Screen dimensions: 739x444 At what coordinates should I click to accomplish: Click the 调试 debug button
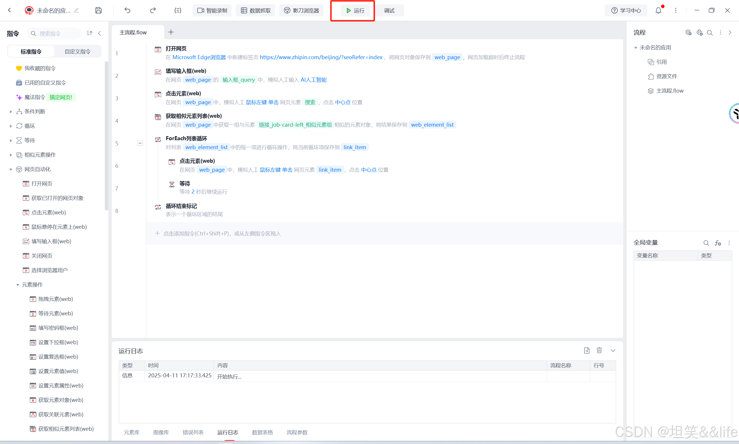pos(389,10)
